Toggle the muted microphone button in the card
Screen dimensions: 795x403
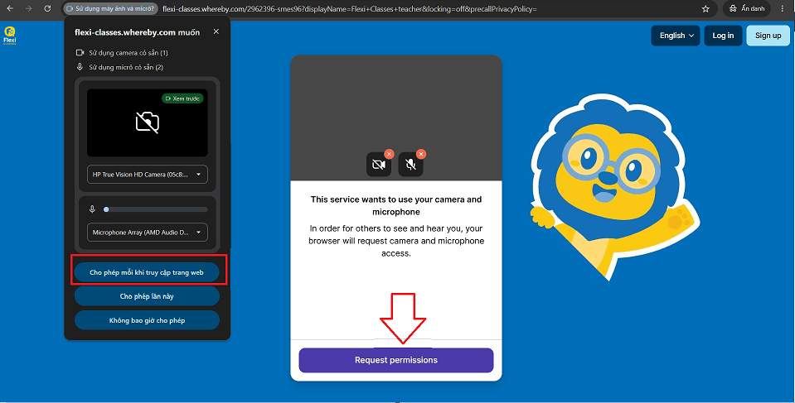410,164
